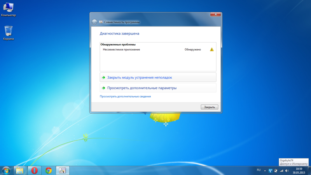Viewport: 311px width, 175px height.
Task: Launch Opera from the taskbar
Action: (x=34, y=170)
